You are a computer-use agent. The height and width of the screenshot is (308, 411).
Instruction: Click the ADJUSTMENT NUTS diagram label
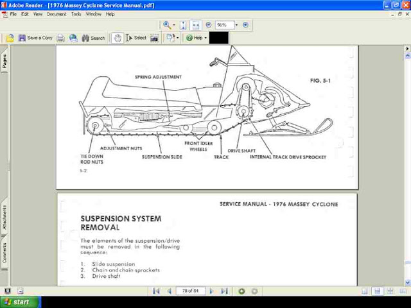(x=121, y=148)
